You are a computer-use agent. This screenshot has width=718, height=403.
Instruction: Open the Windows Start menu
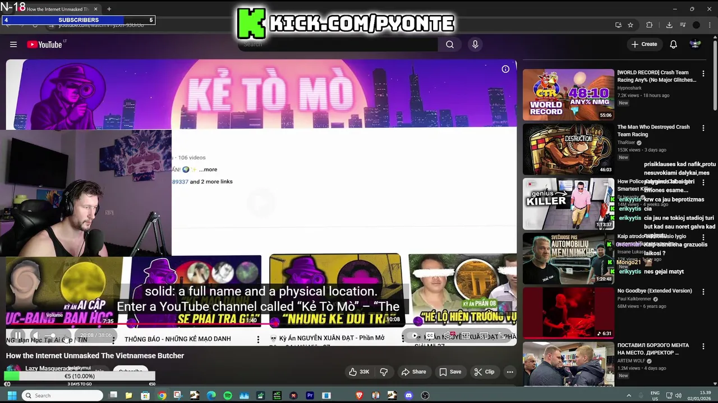(x=11, y=396)
